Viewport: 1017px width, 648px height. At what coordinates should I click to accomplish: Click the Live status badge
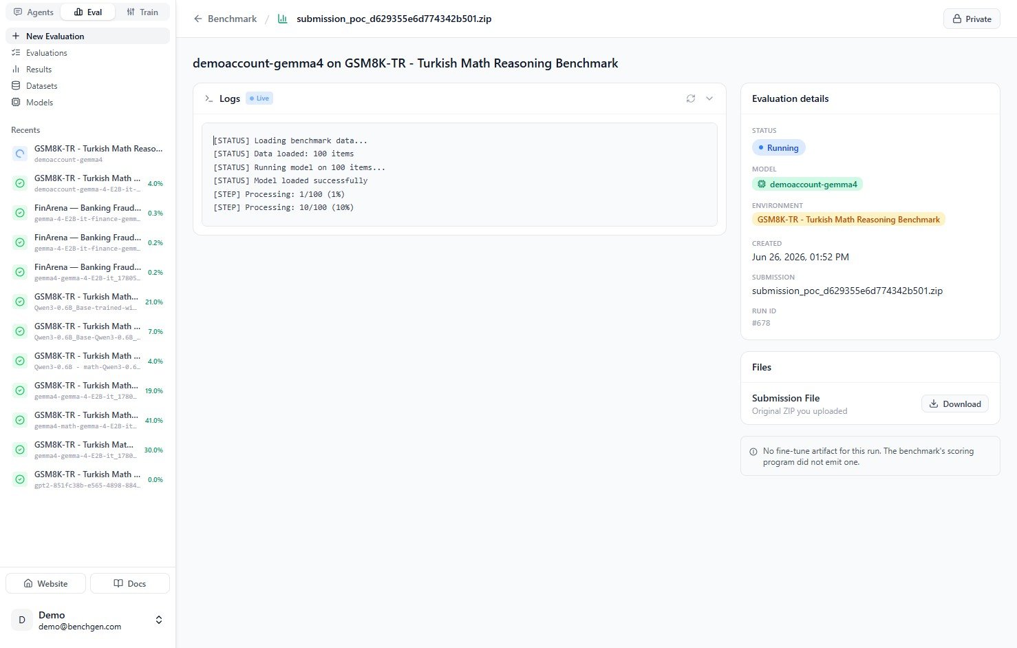pos(259,98)
